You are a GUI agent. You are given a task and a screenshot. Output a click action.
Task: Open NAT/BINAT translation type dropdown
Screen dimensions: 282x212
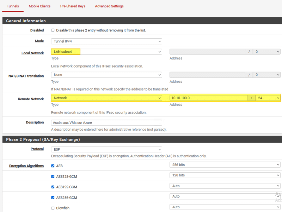(106, 75)
